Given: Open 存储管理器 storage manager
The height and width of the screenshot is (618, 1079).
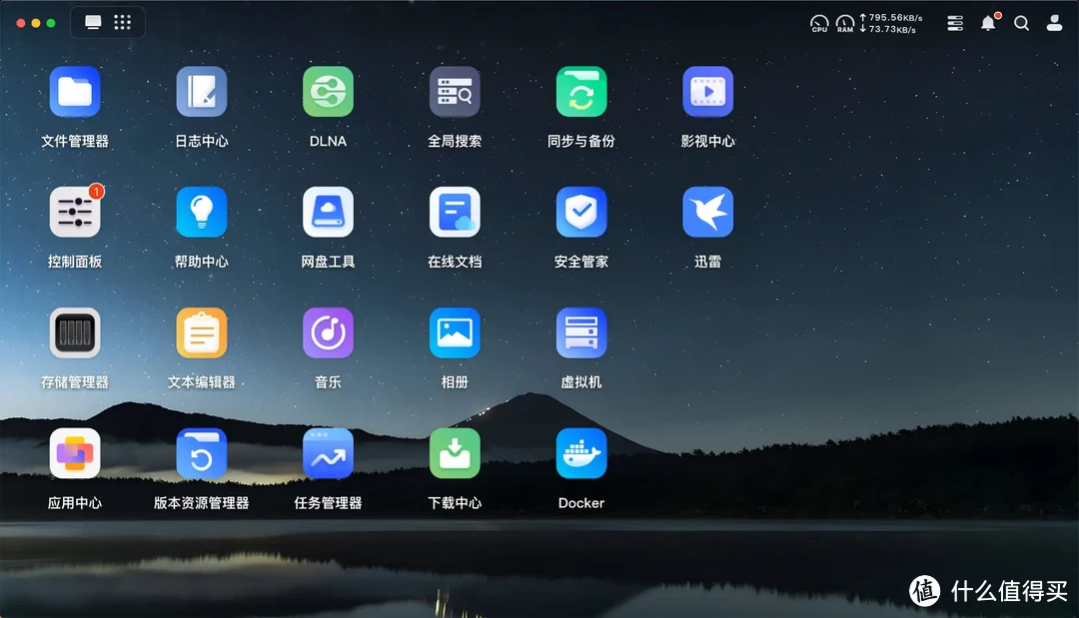Looking at the screenshot, I should click(x=74, y=333).
